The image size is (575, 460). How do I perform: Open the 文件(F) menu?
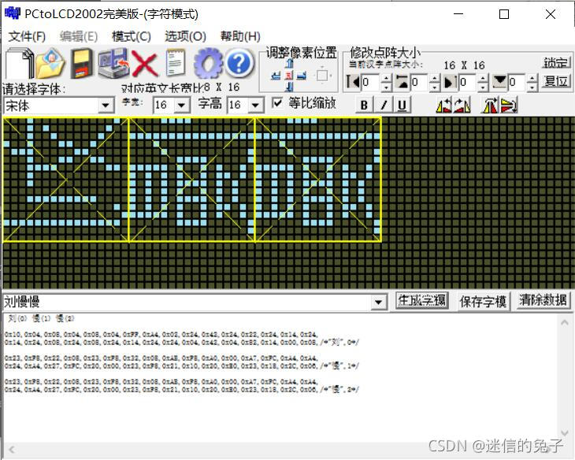pyautogui.click(x=27, y=36)
